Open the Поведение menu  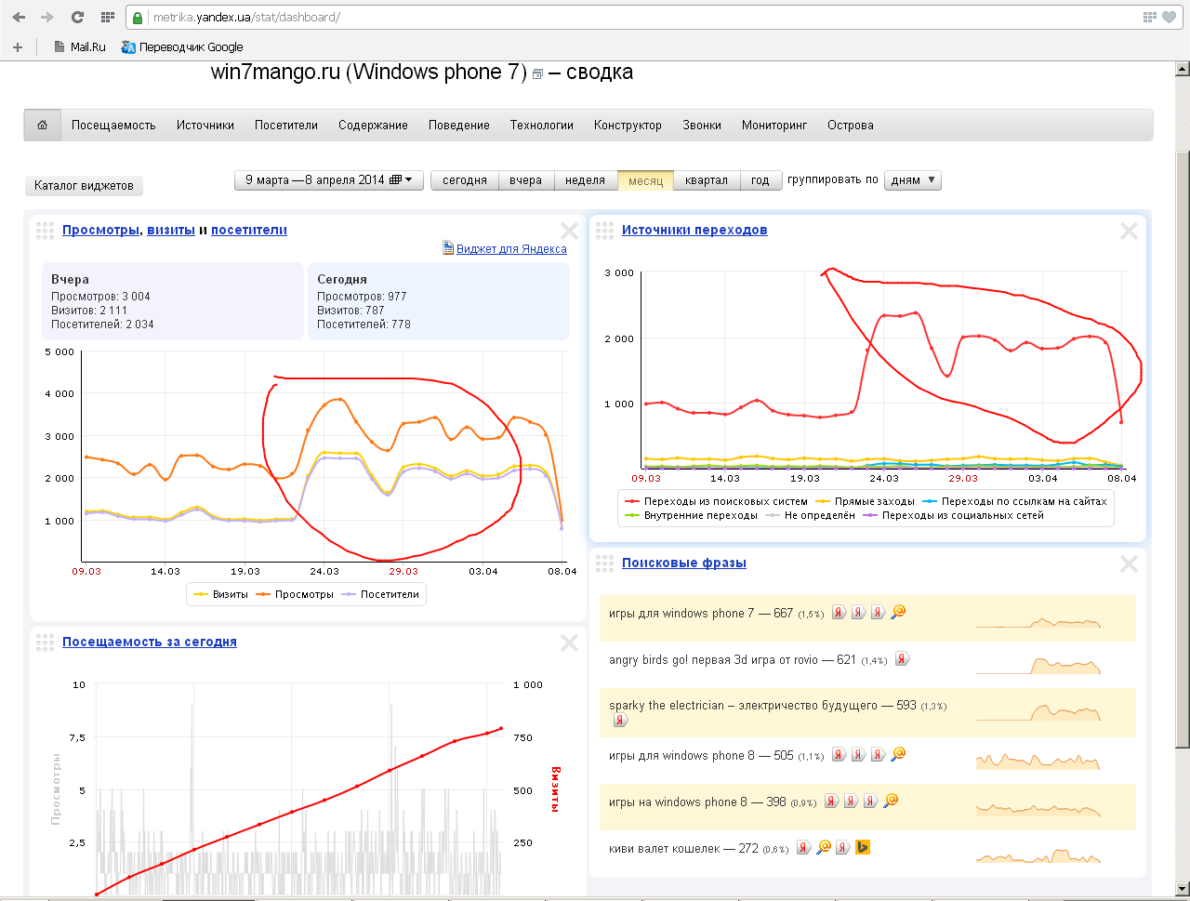pos(459,126)
